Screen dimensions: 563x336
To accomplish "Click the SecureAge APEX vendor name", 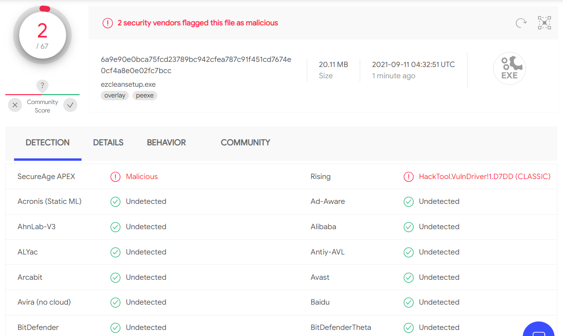I will (46, 177).
